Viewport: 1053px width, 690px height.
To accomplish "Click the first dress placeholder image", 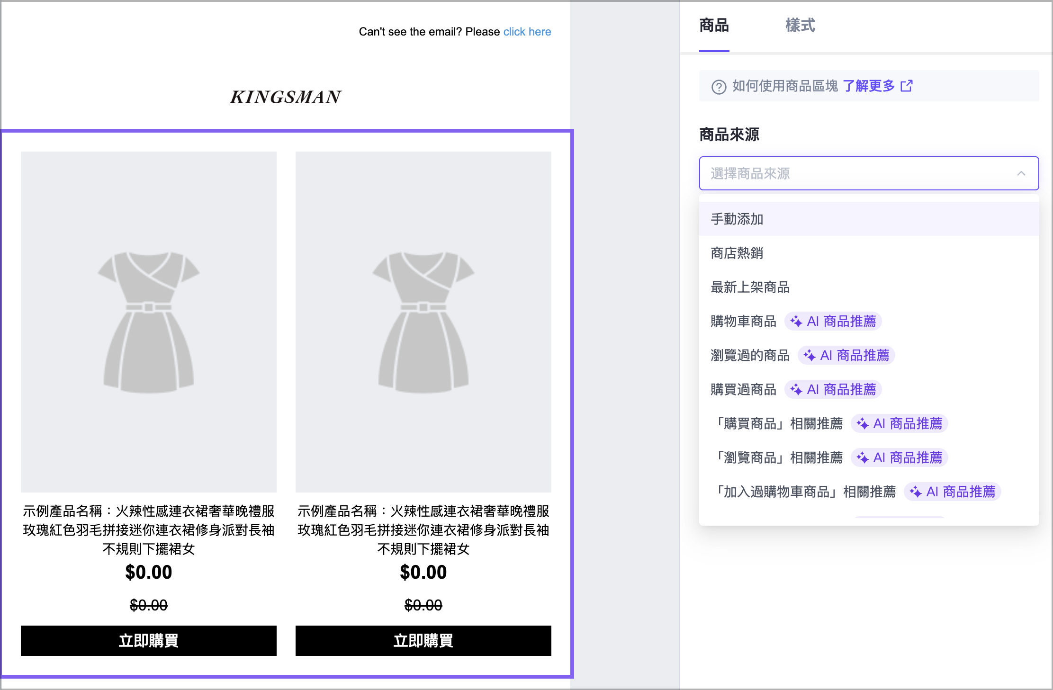I will point(148,322).
